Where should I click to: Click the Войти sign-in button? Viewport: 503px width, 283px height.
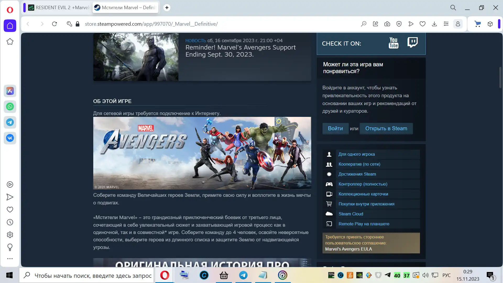tap(335, 128)
